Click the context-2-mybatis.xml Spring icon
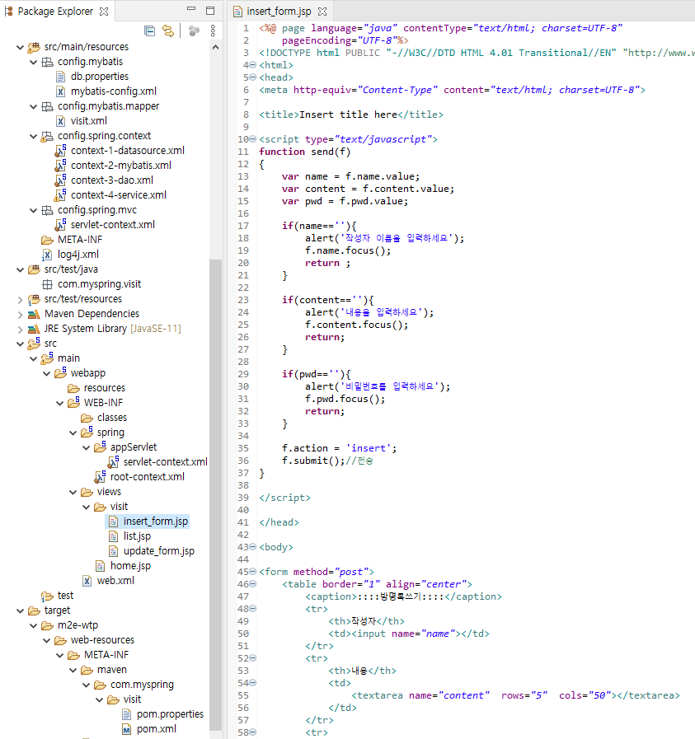695x739 pixels. point(60,166)
